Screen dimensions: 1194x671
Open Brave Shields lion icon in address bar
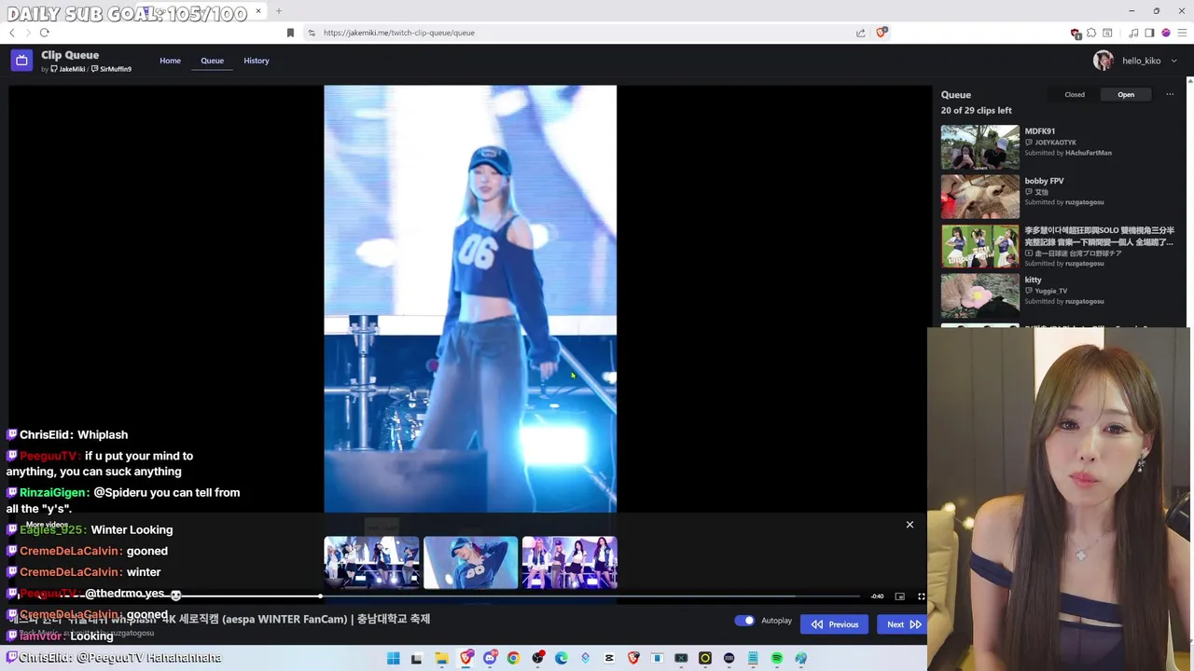882,33
